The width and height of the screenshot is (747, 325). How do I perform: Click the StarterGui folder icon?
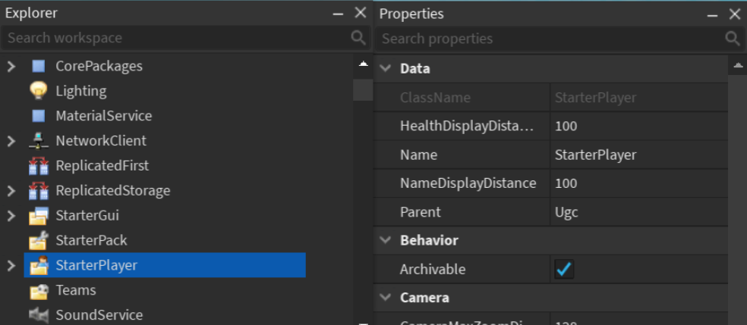click(39, 216)
